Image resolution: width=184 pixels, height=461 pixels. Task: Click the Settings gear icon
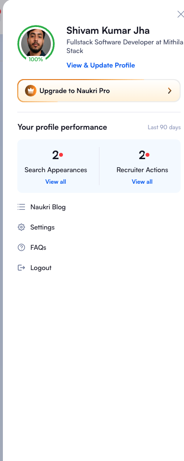click(x=22, y=227)
